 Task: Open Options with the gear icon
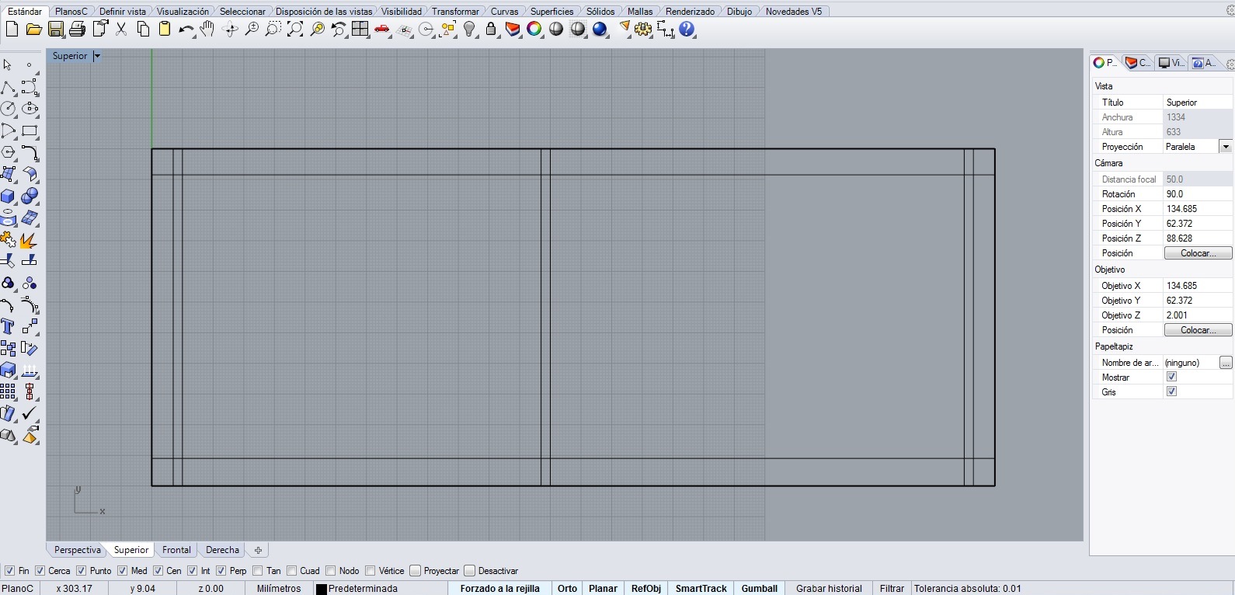[643, 30]
